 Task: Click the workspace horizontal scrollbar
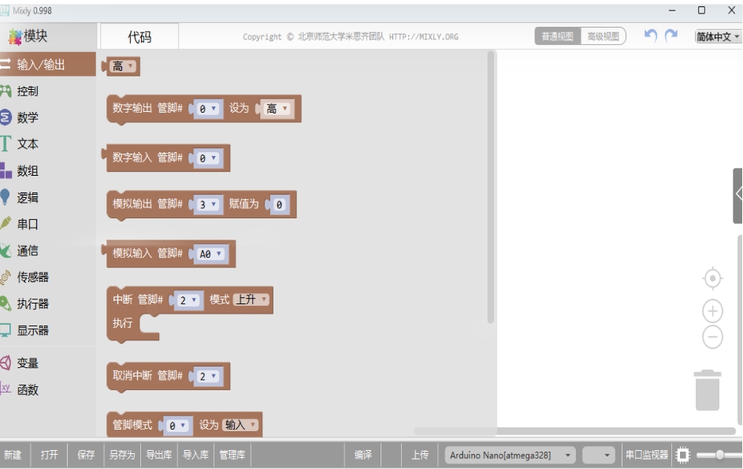(574, 430)
